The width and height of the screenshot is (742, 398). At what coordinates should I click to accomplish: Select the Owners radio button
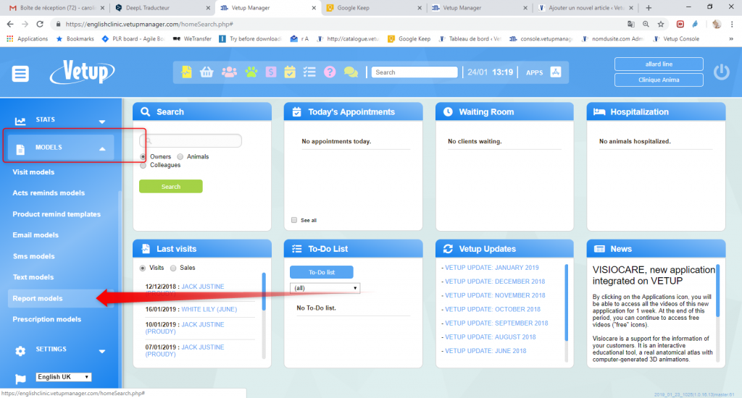143,156
